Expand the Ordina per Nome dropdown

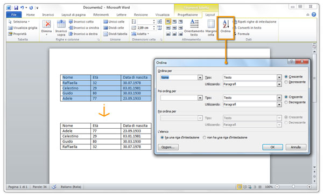pos(200,78)
